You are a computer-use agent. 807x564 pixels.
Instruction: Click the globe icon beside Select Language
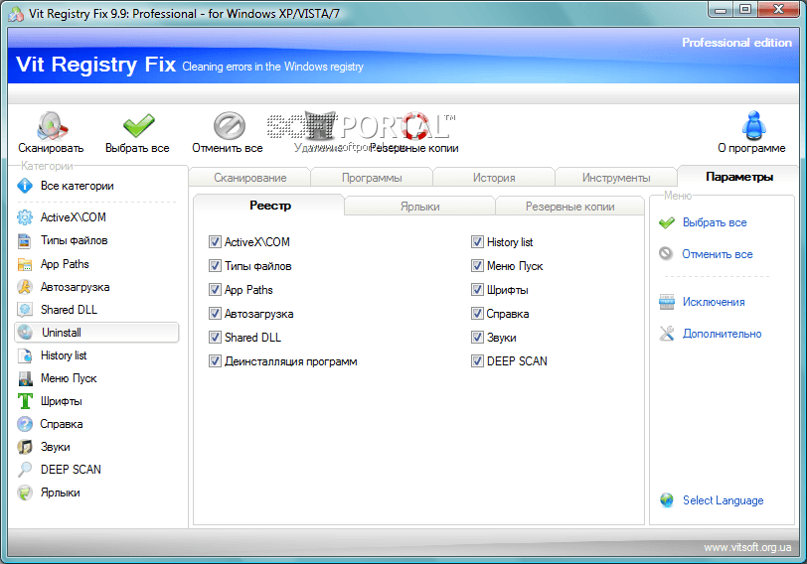point(667,500)
